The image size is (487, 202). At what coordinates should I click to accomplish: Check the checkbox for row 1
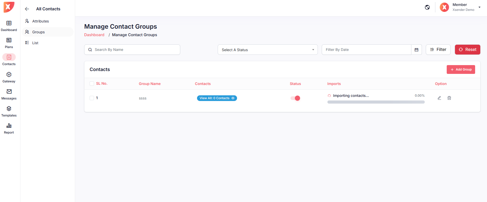92,98
